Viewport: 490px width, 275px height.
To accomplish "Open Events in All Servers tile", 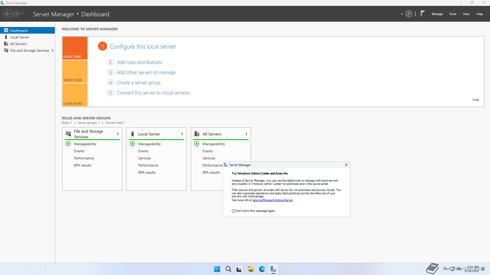I will 208,151.
